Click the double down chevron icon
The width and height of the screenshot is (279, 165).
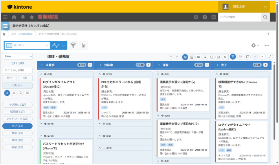point(255,57)
